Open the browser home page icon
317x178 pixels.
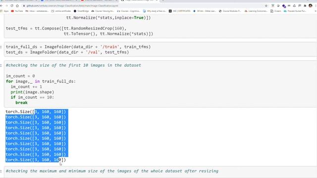(x=17, y=5)
